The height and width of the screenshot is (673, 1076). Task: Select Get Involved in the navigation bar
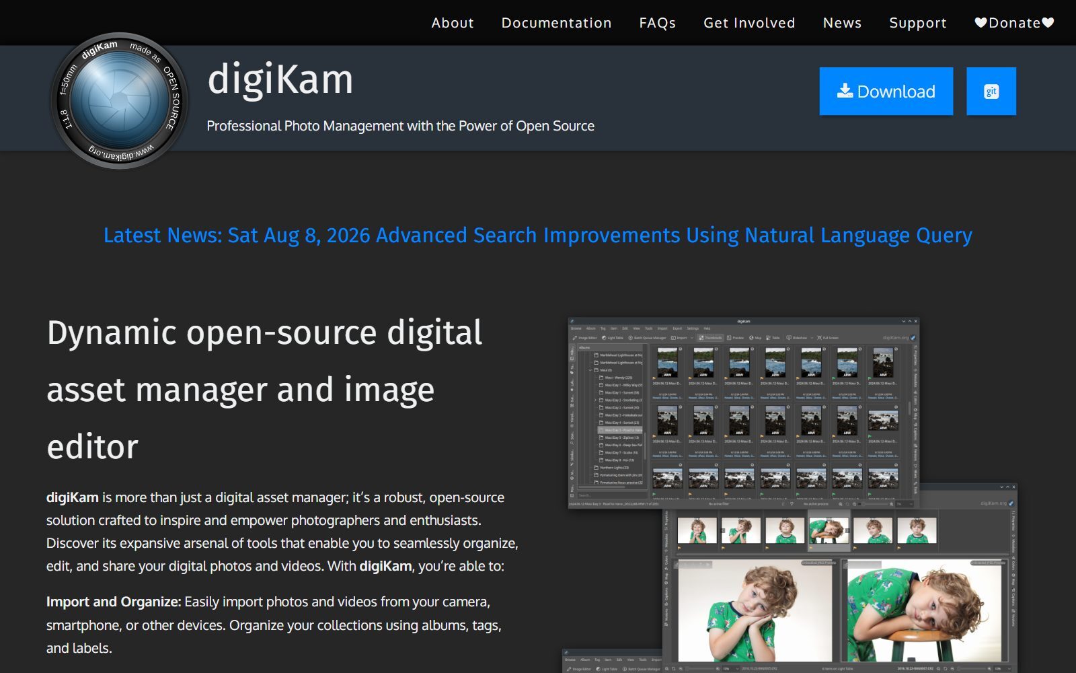click(749, 23)
